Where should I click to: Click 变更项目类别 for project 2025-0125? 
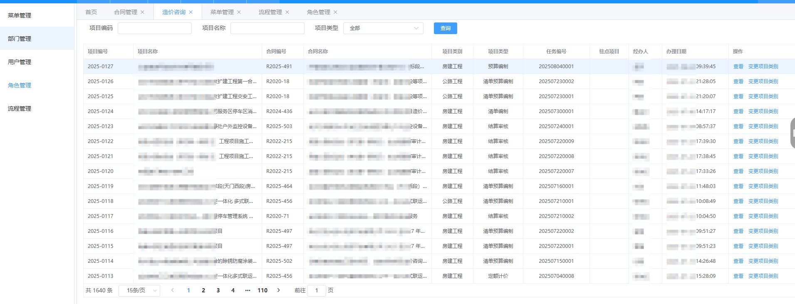pos(763,96)
